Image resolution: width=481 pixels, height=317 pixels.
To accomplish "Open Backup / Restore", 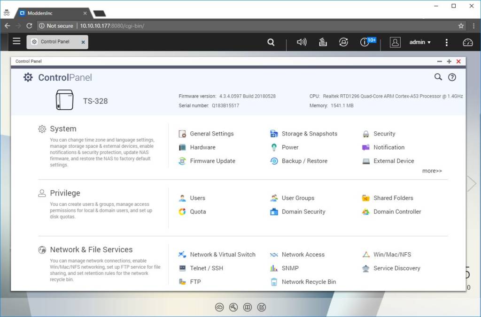I will tap(299, 161).
